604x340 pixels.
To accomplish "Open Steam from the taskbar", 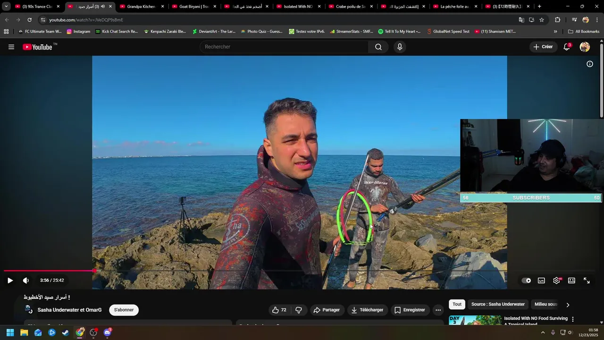I will click(x=65, y=332).
